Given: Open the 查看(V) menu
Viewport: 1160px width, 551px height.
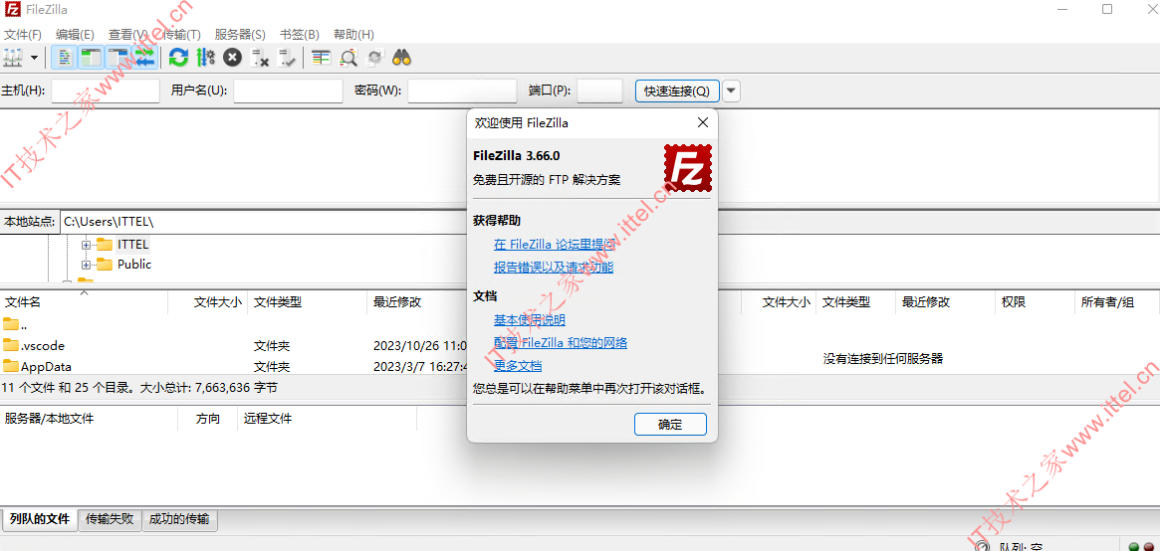Looking at the screenshot, I should pyautogui.click(x=128, y=34).
